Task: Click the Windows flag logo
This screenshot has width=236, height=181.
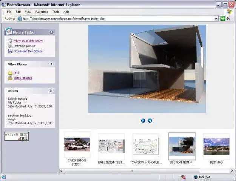Action: coord(229,12)
